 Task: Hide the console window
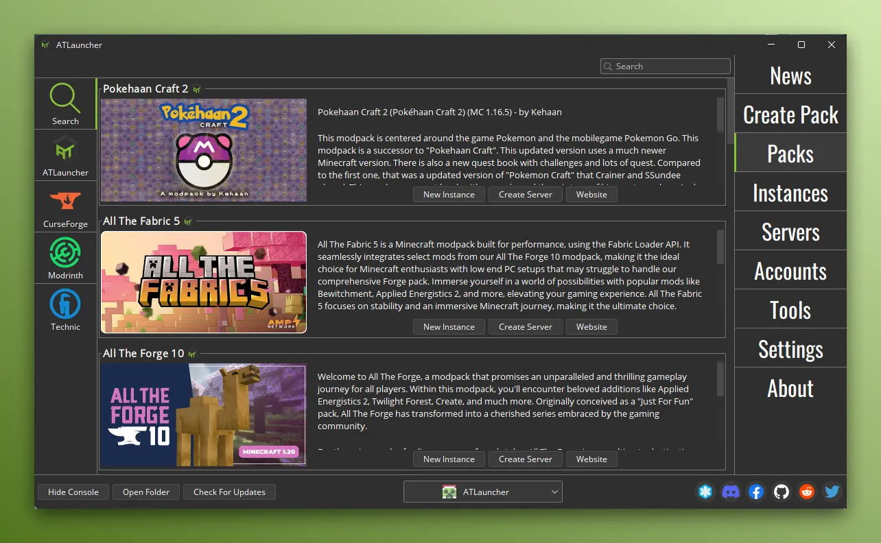[73, 492]
